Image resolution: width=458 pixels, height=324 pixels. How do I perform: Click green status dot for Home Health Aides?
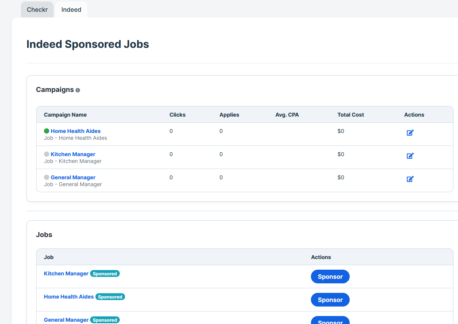pyautogui.click(x=47, y=131)
